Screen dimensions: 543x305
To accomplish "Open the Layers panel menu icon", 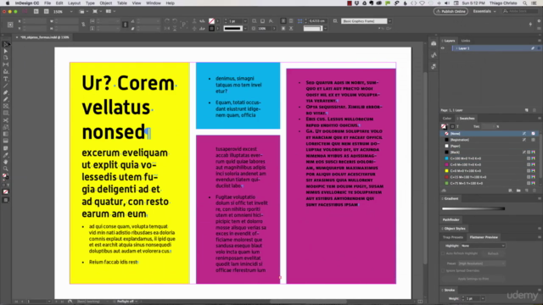I will (540, 41).
